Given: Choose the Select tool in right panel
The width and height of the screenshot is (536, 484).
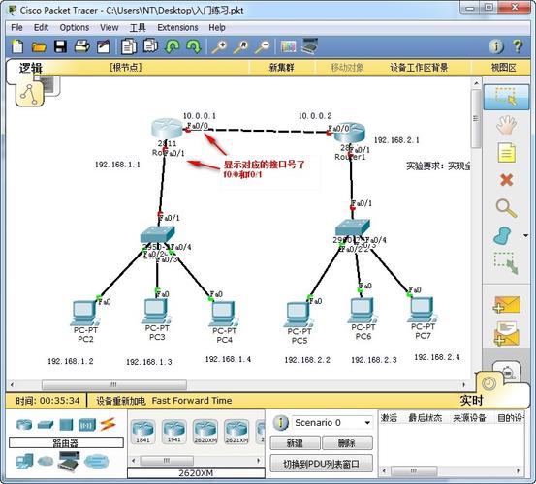Looking at the screenshot, I should pos(506,97).
